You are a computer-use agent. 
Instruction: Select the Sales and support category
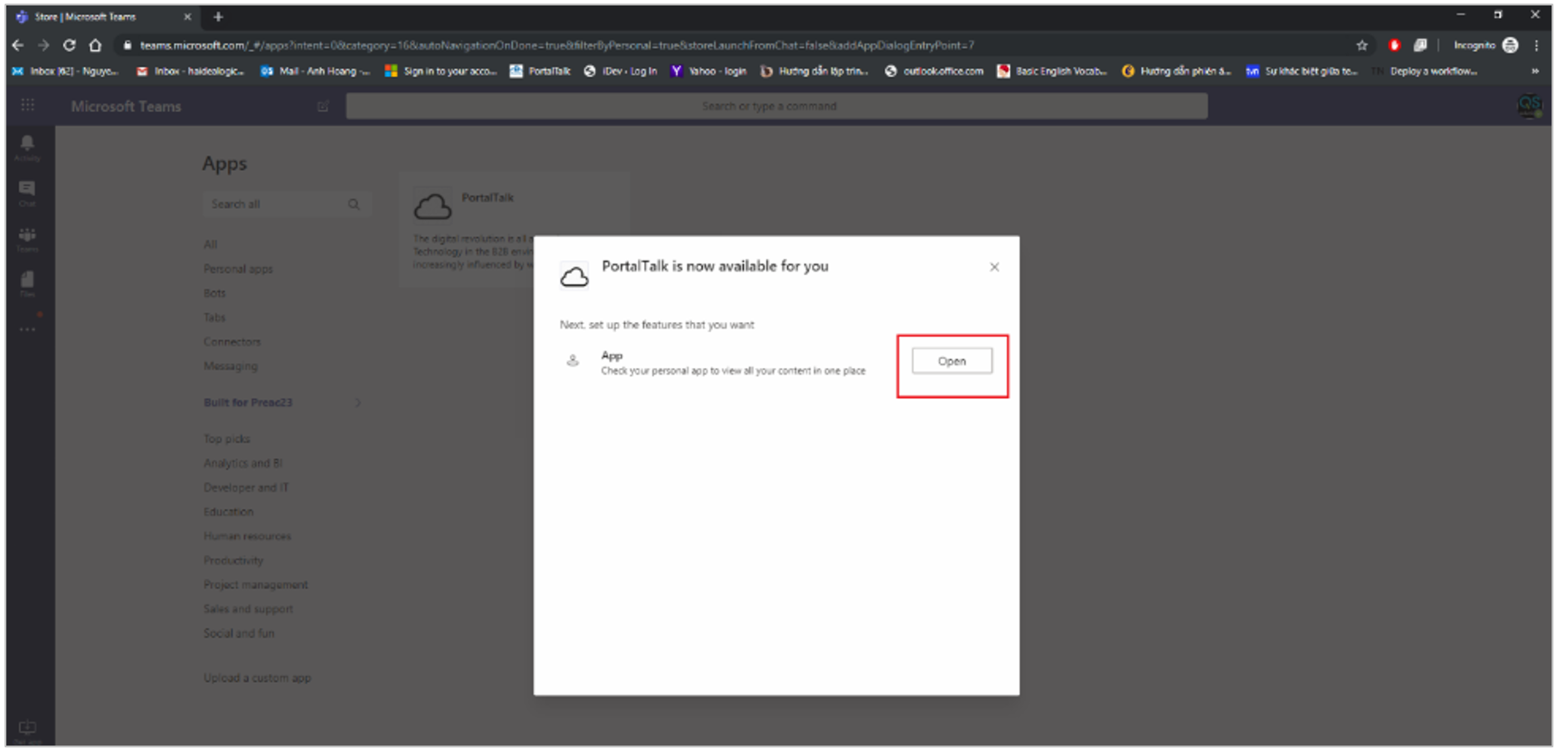click(x=249, y=610)
